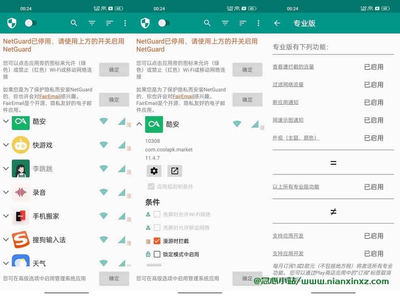The width and height of the screenshot is (400, 296).
Task: Toggle mobile data access for 搜狗输入法
Action: coord(122,240)
